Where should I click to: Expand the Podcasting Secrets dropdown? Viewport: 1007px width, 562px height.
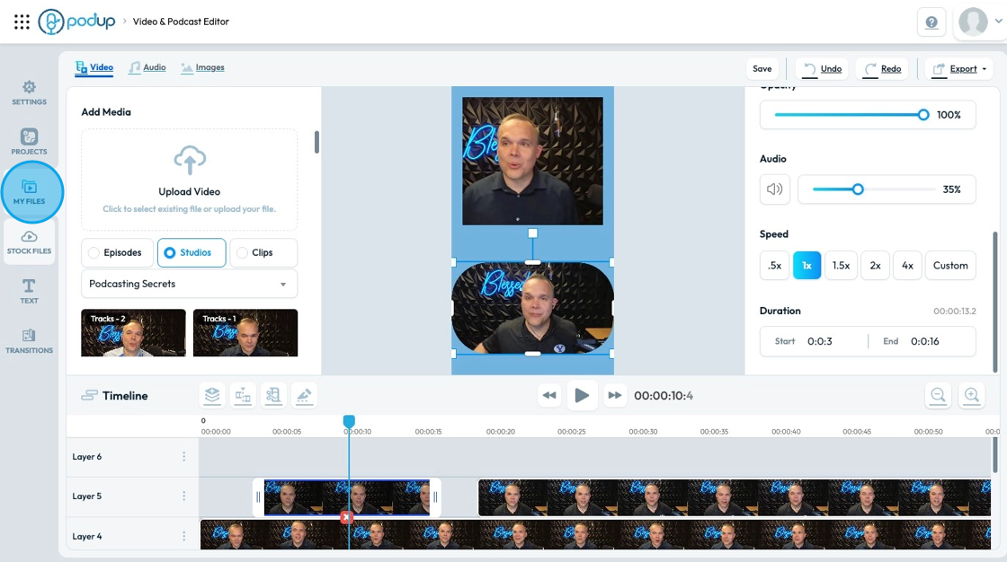point(190,284)
